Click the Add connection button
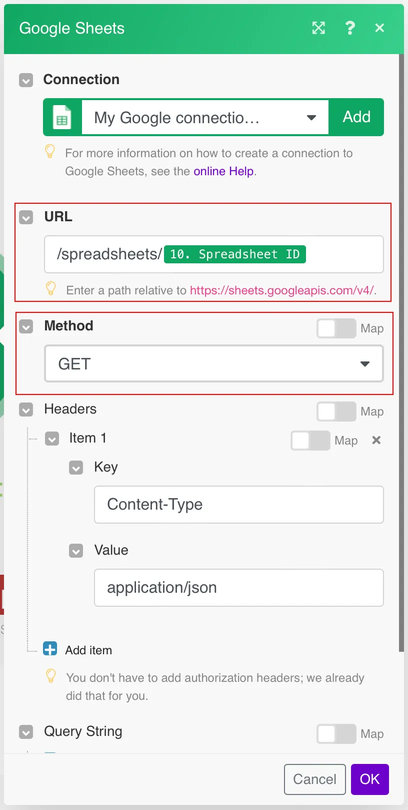This screenshot has height=810, width=408. click(x=356, y=117)
